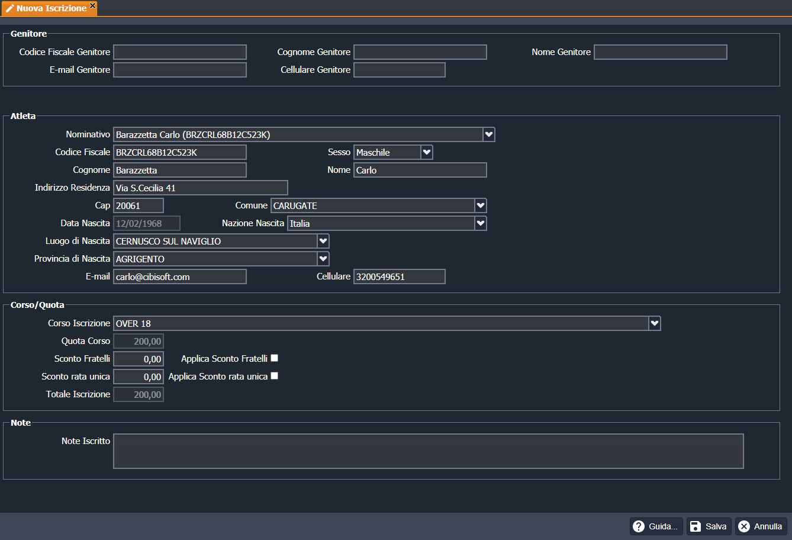Open the Corso Iscrizione dropdown

655,323
